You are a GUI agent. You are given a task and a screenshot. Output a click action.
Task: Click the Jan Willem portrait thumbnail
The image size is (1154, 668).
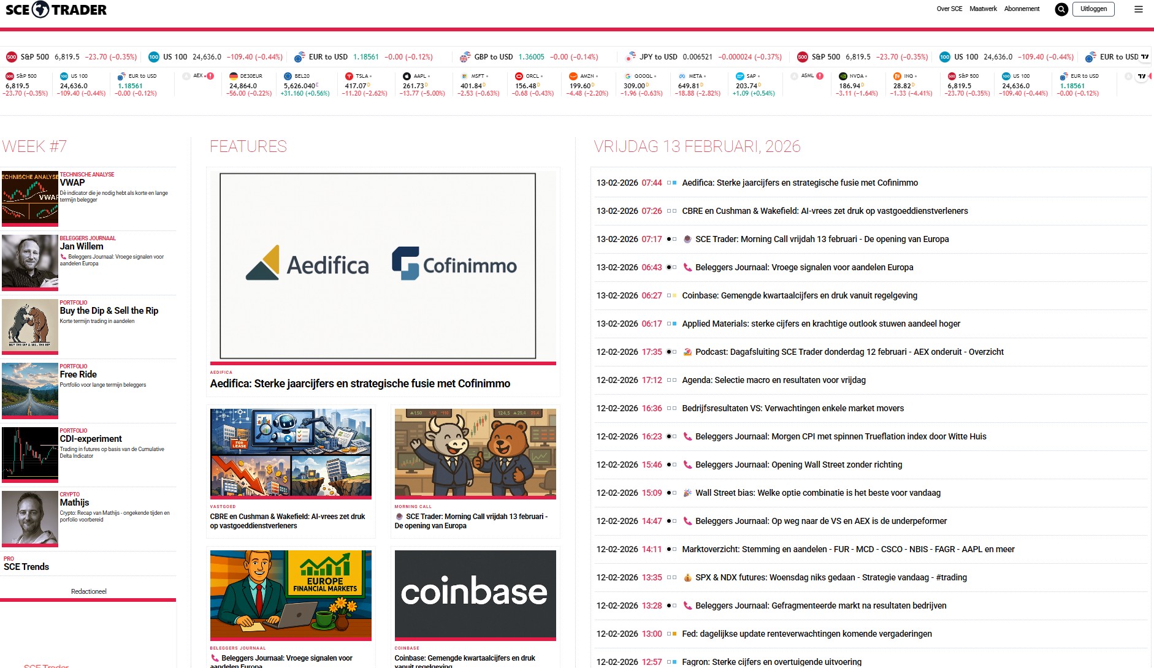30,262
